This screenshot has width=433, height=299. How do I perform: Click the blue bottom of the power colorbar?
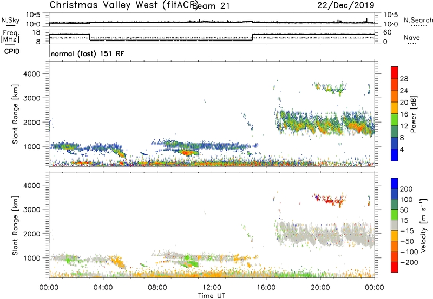(395, 155)
